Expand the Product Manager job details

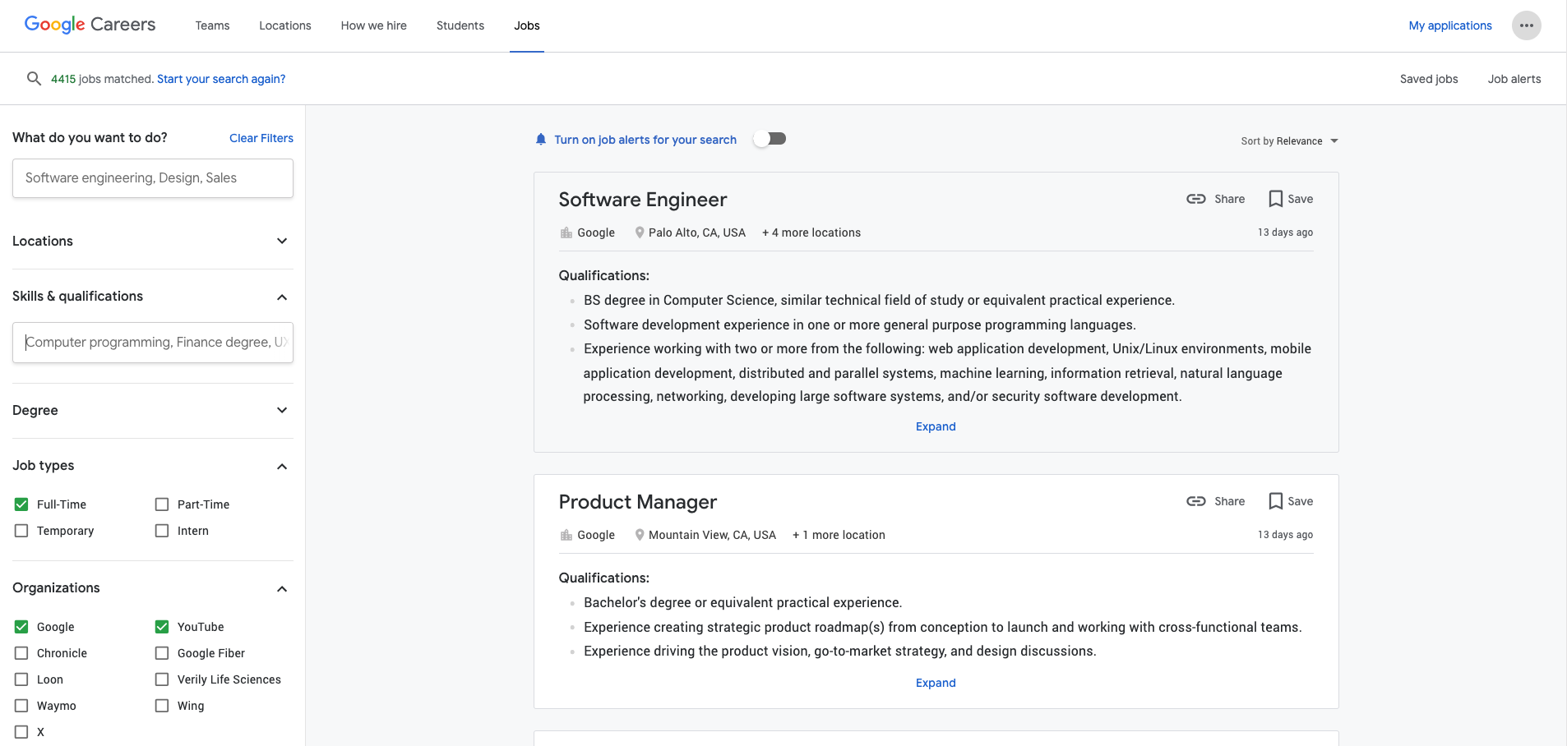coord(936,683)
